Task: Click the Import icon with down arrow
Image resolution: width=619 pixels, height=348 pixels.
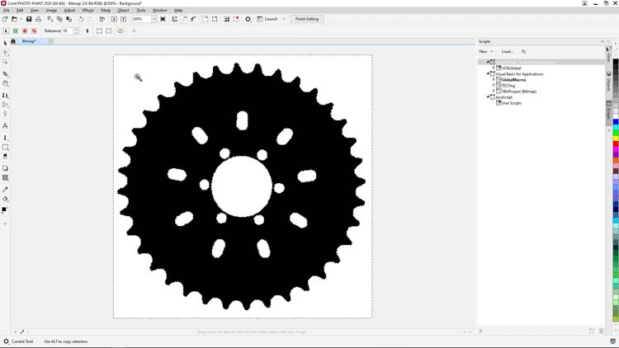Action: click(x=114, y=19)
